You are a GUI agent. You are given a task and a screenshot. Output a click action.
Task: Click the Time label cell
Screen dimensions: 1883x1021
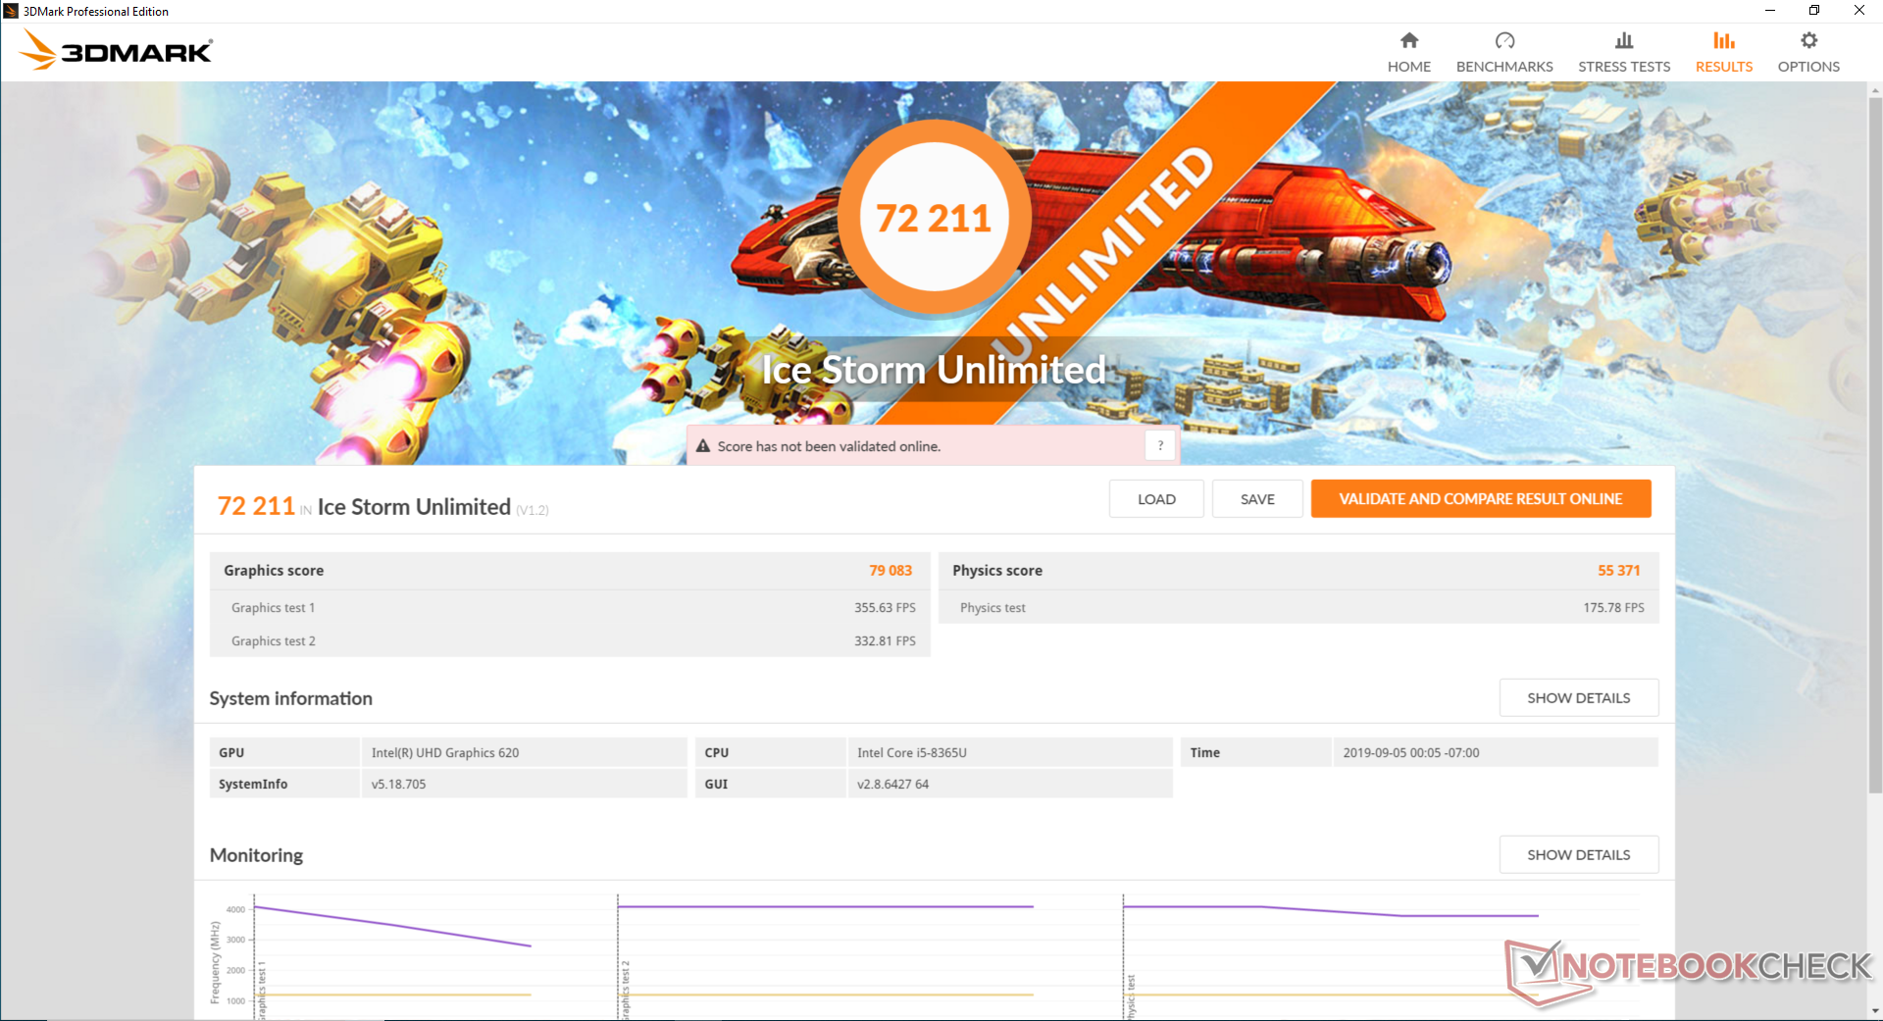1255,752
